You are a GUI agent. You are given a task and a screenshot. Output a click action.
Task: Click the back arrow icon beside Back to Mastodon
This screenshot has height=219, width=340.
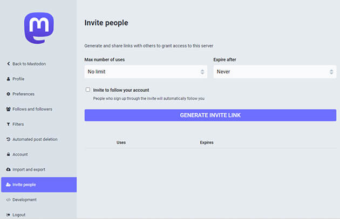click(x=8, y=64)
